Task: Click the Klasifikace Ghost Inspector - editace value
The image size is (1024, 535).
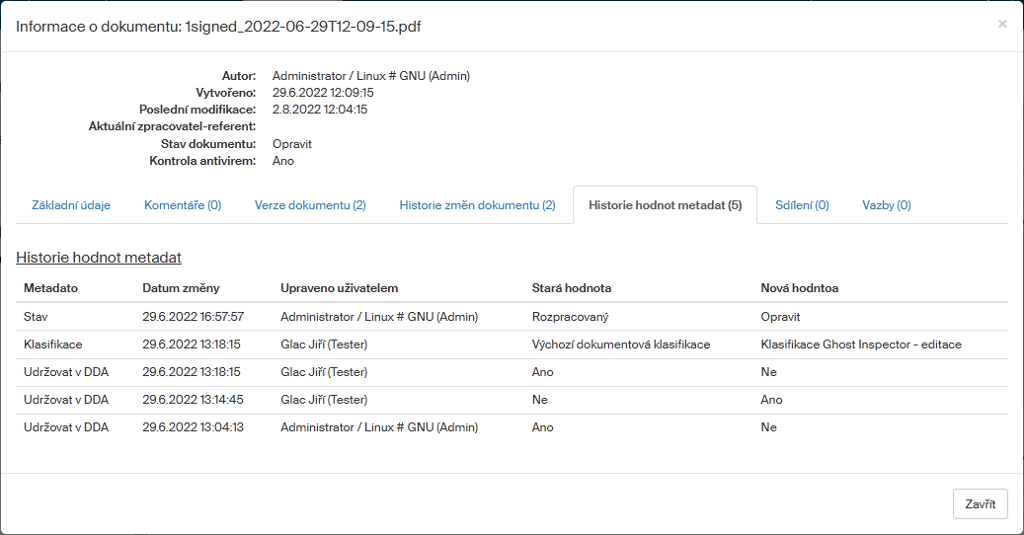Action: click(861, 344)
